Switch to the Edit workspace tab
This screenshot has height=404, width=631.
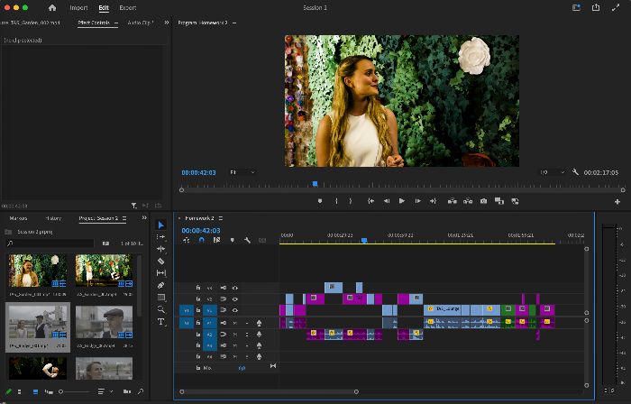[x=104, y=7]
